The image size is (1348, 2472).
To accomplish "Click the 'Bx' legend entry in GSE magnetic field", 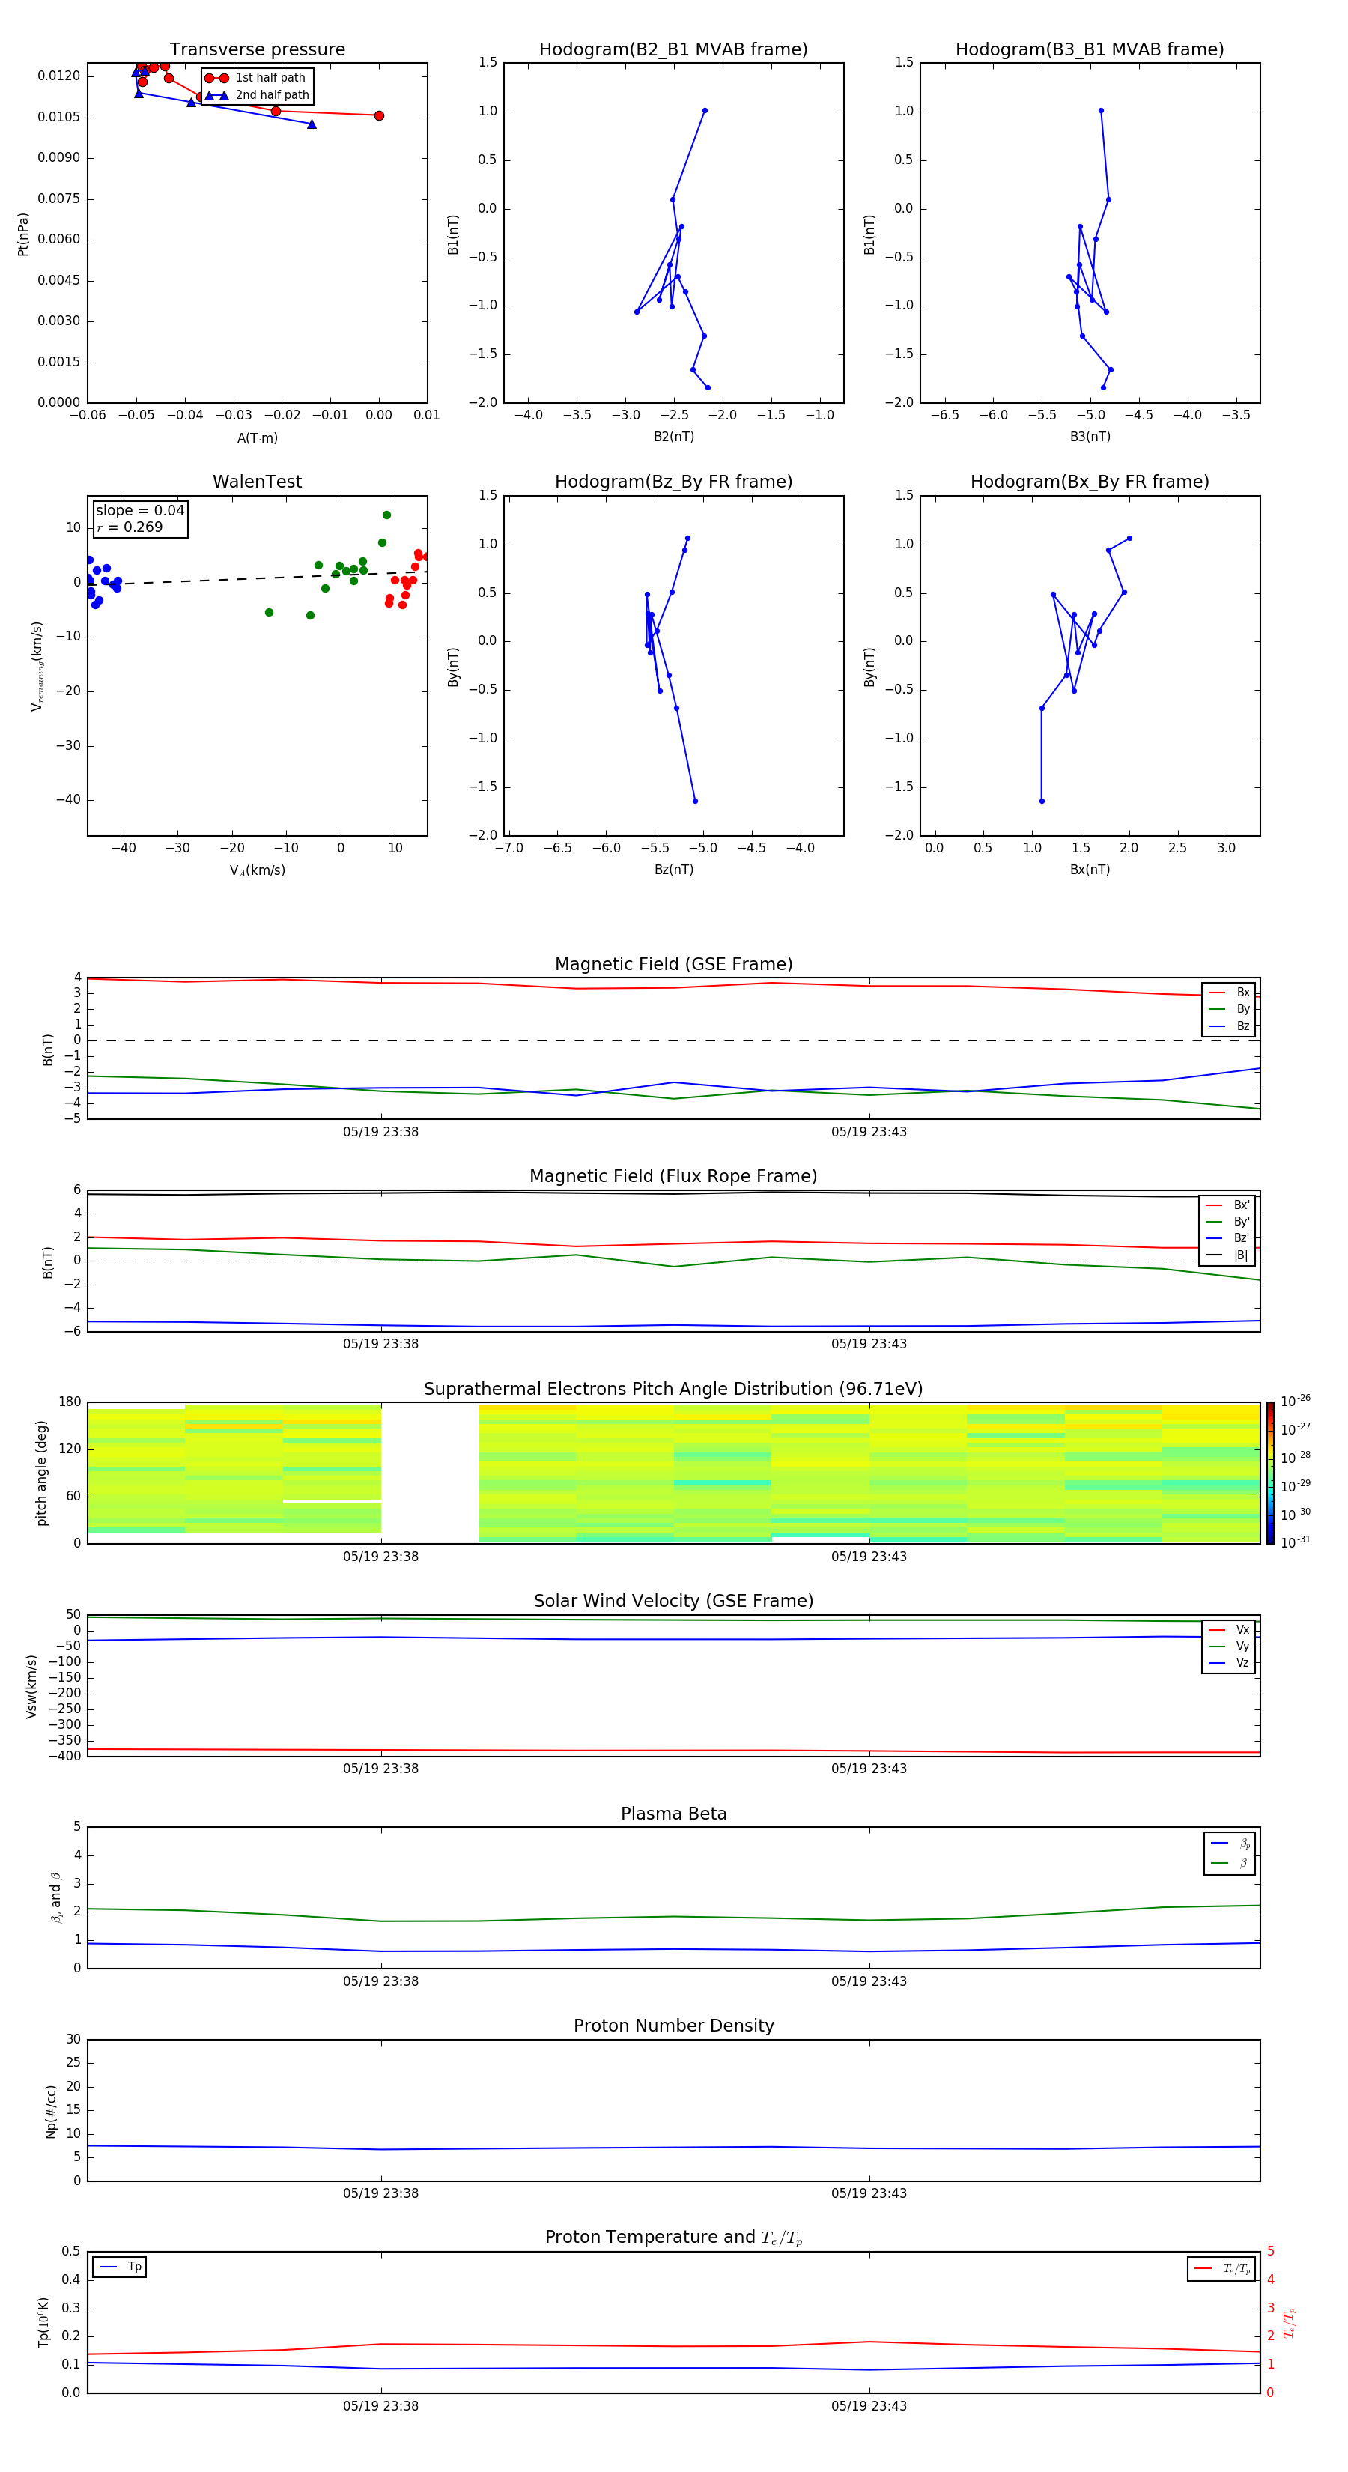I will (1229, 993).
